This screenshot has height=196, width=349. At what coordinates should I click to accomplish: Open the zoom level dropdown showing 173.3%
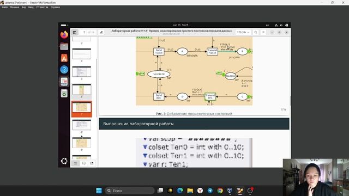point(243,33)
